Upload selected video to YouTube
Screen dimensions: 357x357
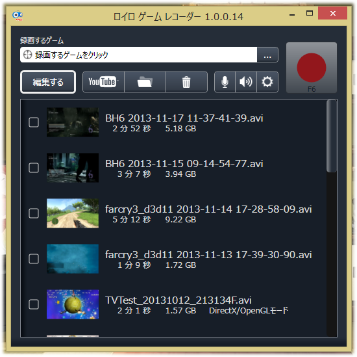coord(103,82)
